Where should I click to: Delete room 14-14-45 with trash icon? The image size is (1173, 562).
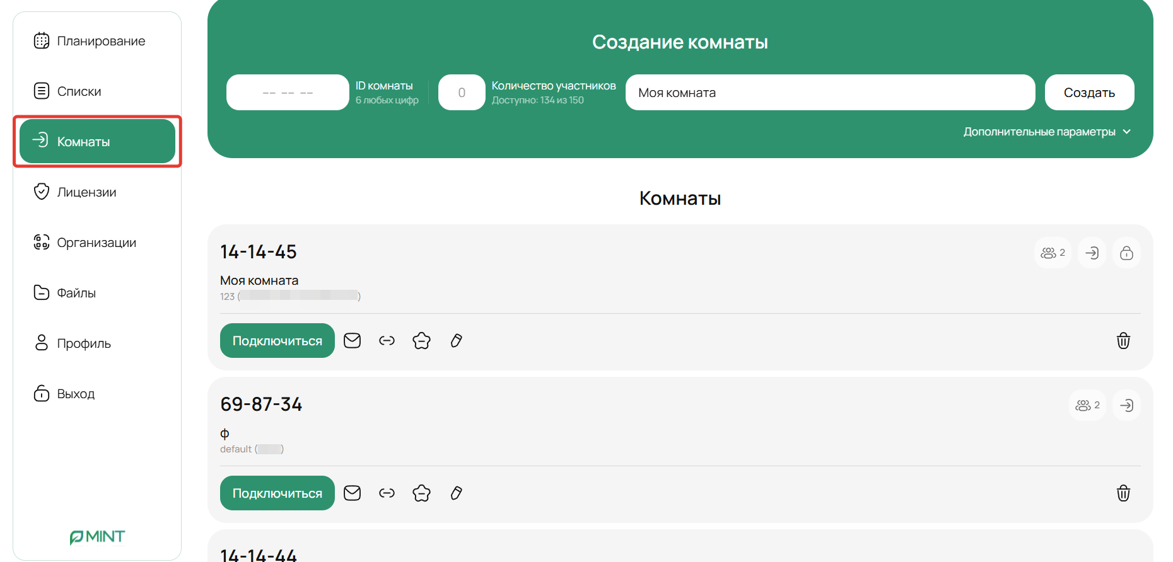1123,341
